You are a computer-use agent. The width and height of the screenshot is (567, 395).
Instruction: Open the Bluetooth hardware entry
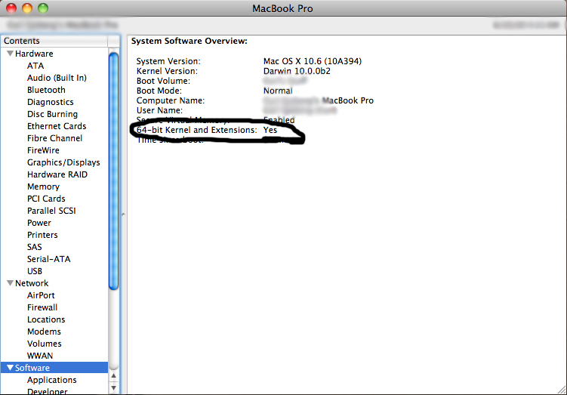click(x=46, y=90)
